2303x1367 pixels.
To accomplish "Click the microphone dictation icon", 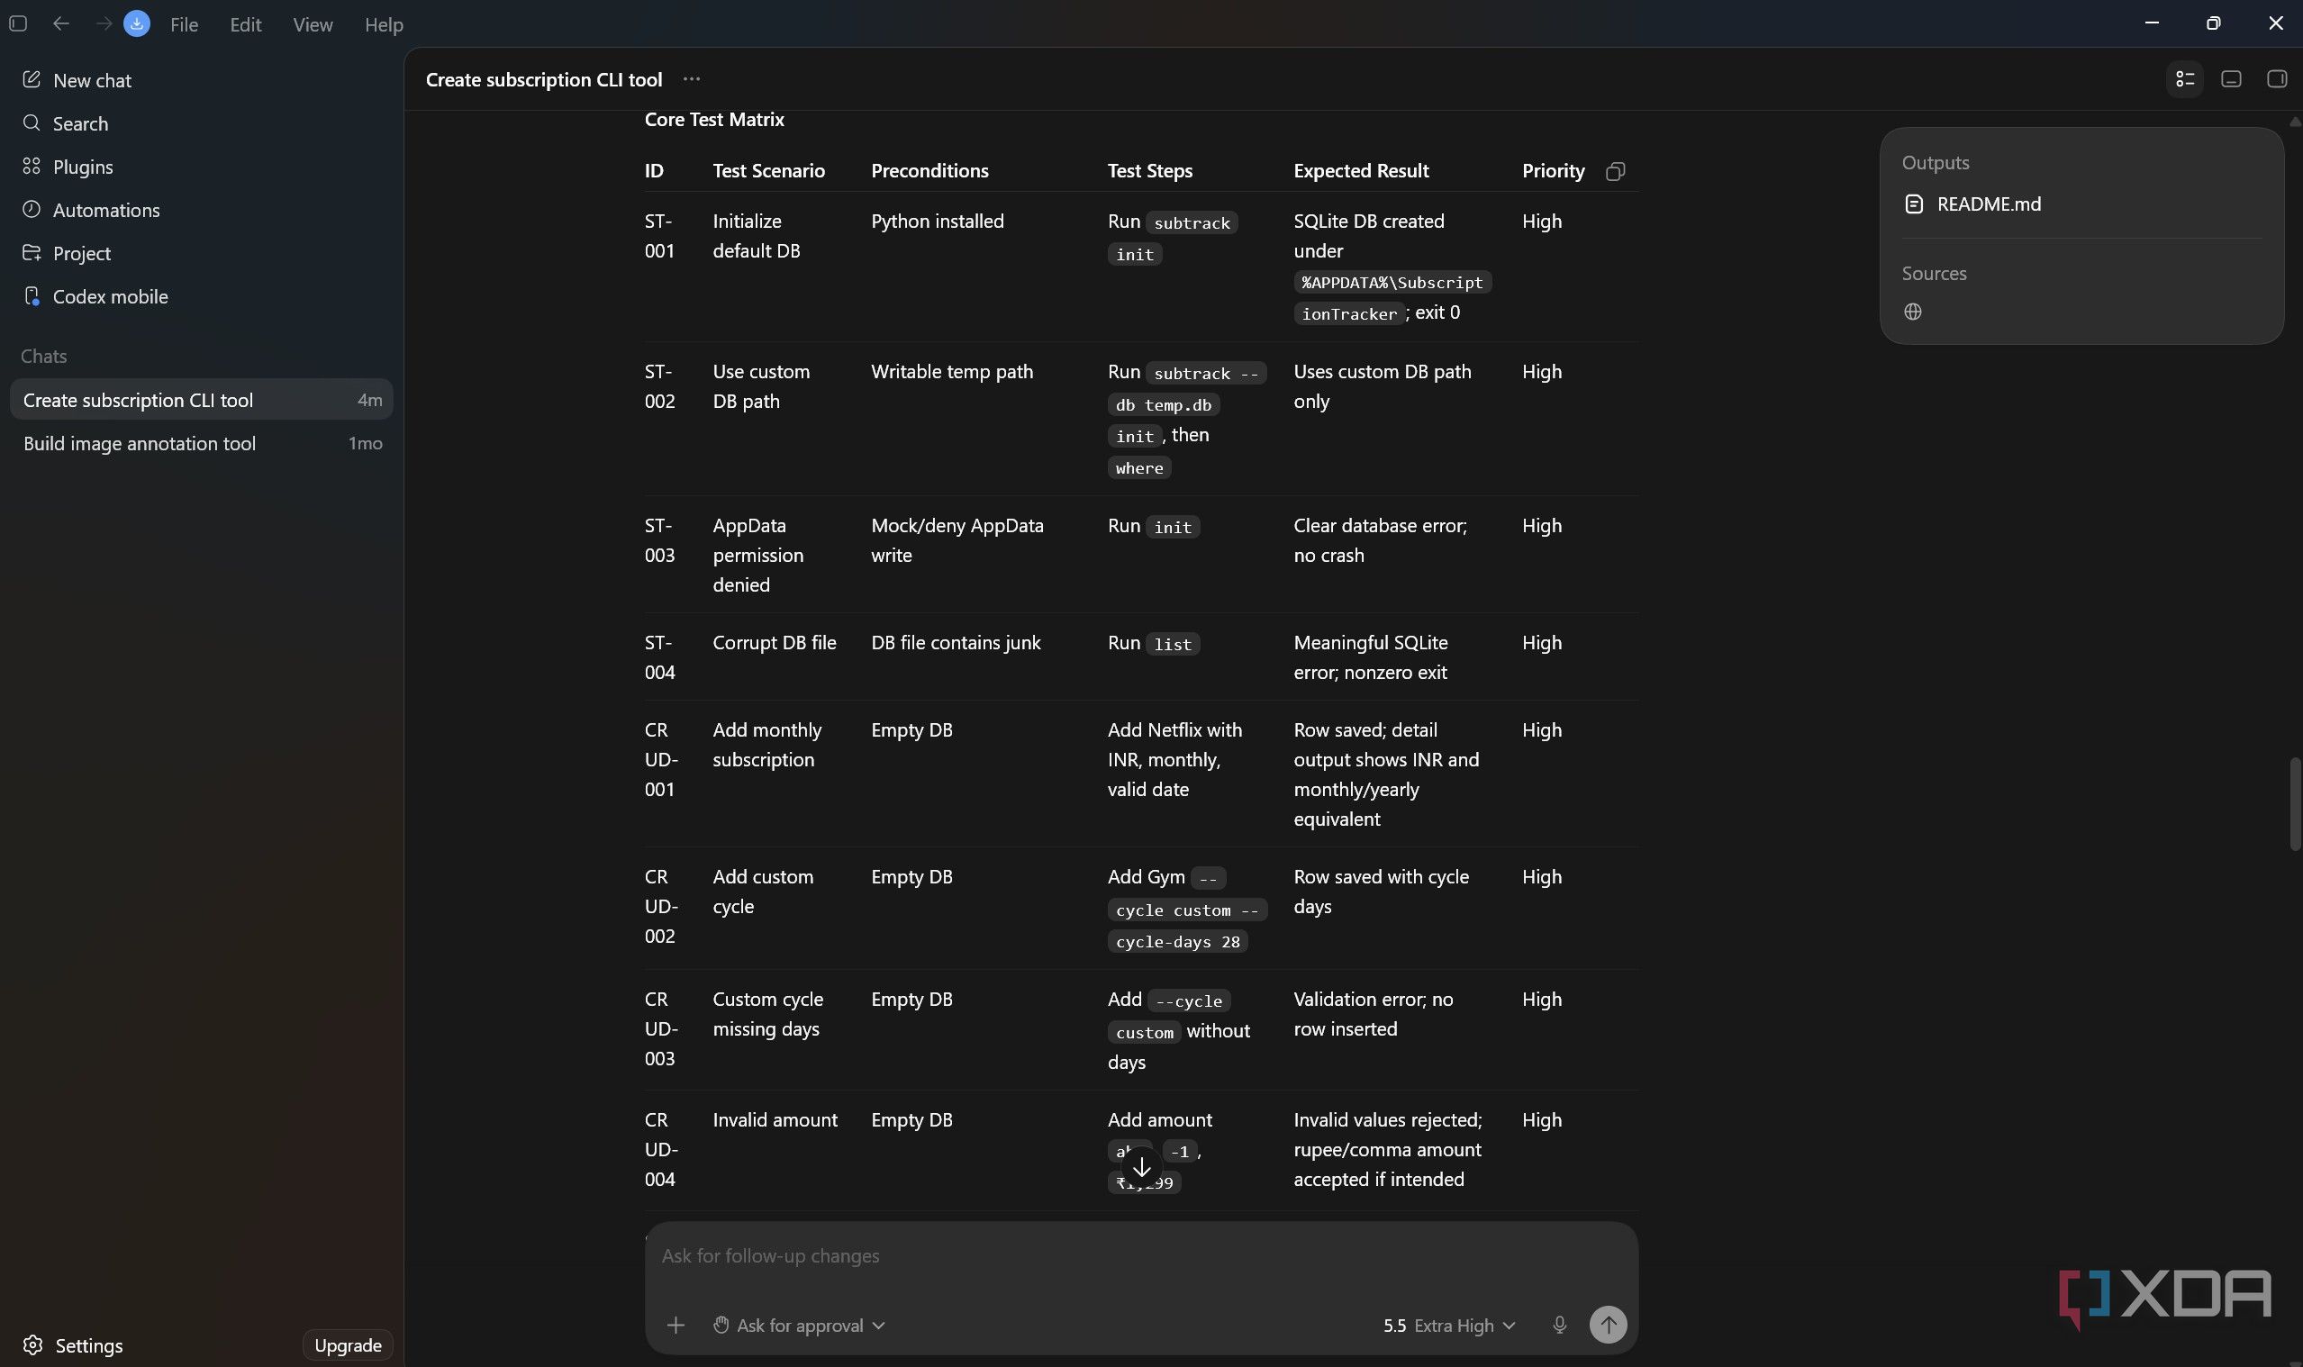I will point(1559,1325).
